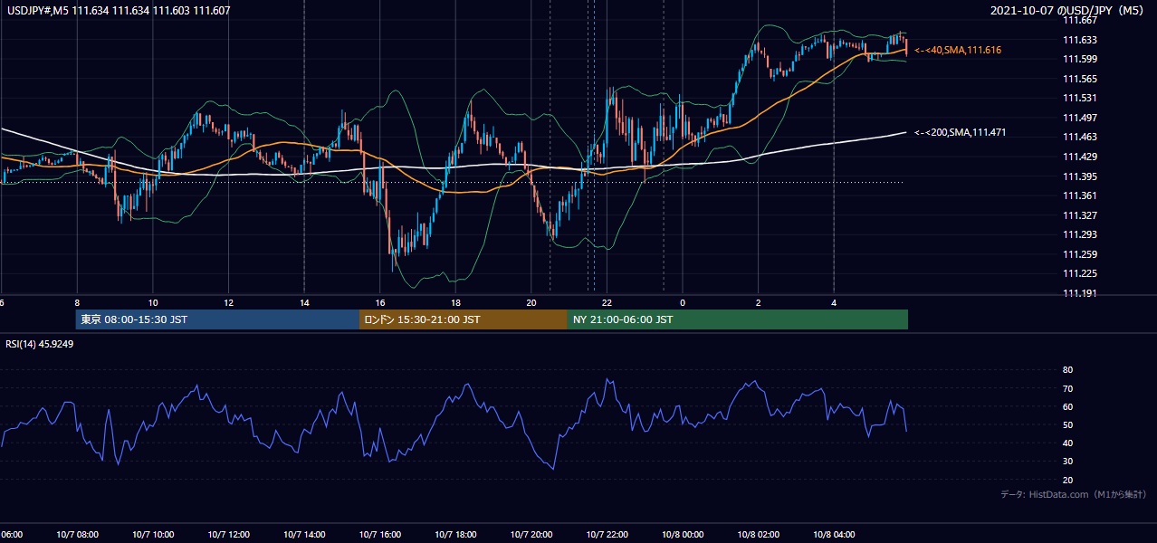The height and width of the screenshot is (543, 1157).
Task: Click price axis value 111.667
Action: [x=1080, y=20]
